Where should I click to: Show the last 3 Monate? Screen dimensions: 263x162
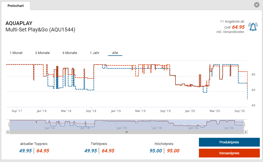(42, 53)
